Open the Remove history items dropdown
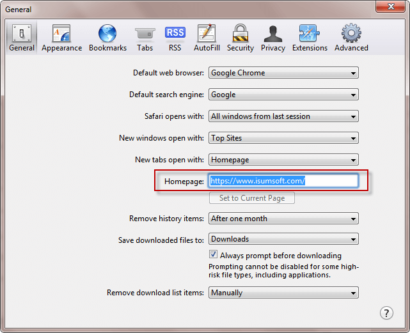The image size is (410, 333). tap(283, 218)
